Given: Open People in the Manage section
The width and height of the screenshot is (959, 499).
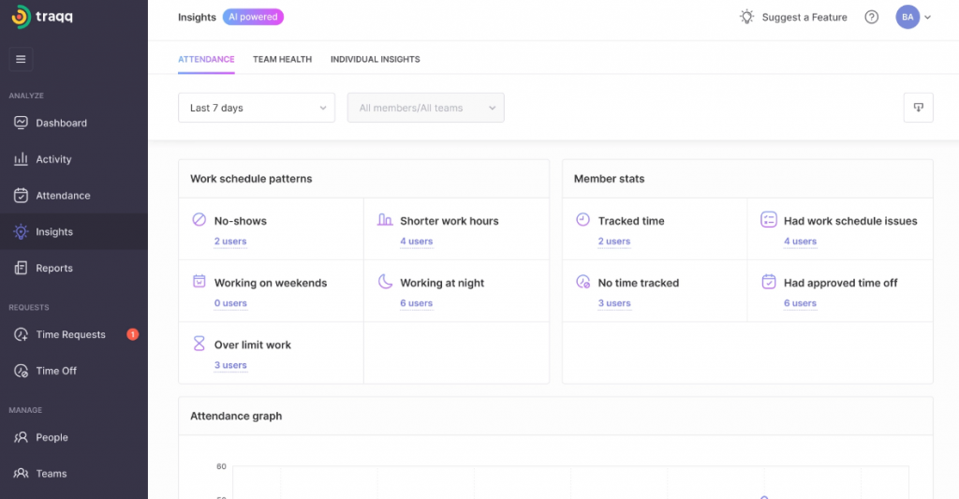Looking at the screenshot, I should [52, 437].
